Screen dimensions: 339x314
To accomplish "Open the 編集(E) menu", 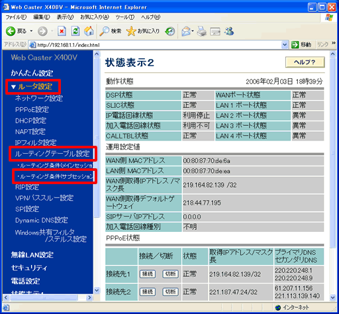I will pos(42,17).
